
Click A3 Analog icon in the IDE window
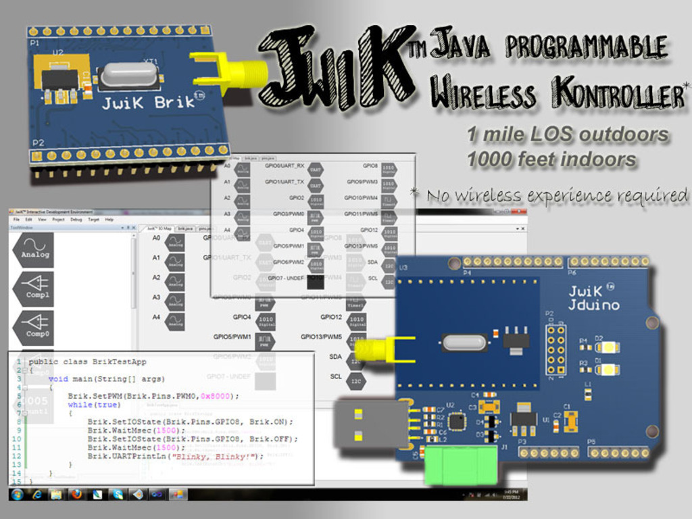pos(175,302)
